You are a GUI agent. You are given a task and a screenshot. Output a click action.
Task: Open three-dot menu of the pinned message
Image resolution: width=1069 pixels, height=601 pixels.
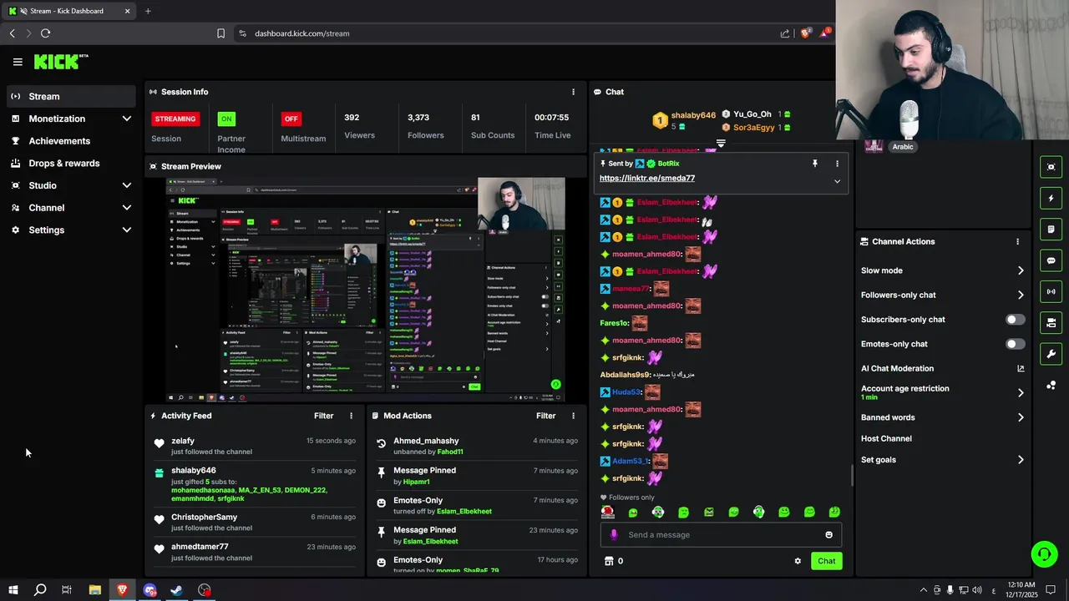pyautogui.click(x=837, y=164)
